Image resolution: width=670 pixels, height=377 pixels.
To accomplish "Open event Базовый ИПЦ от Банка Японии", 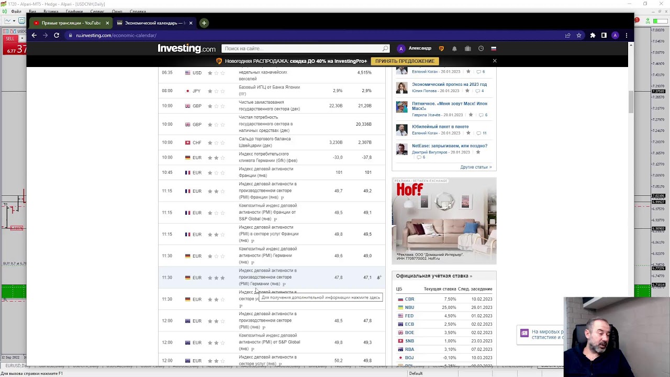I will 269,91.
